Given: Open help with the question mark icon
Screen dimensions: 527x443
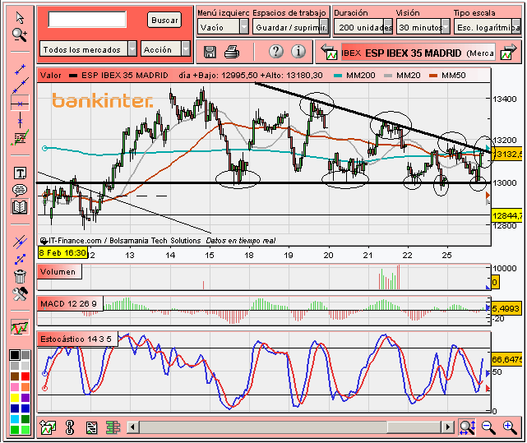Looking at the screenshot, I should coord(275,52).
